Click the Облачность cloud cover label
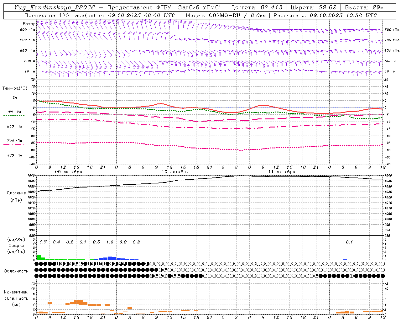Image resolution: width=401 pixels, height=320 pixels. [16, 271]
